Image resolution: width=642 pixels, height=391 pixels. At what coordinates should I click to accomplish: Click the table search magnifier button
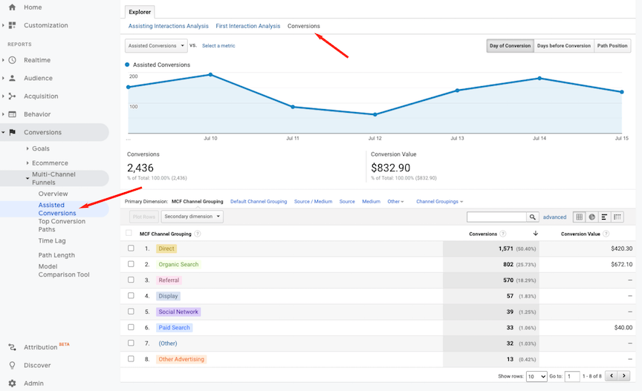pyautogui.click(x=532, y=217)
